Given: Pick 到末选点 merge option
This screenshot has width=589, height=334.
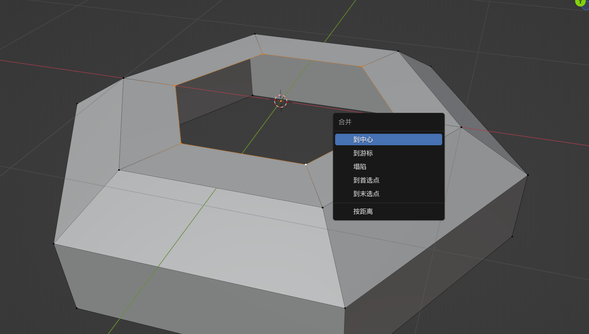Looking at the screenshot, I should point(388,194).
